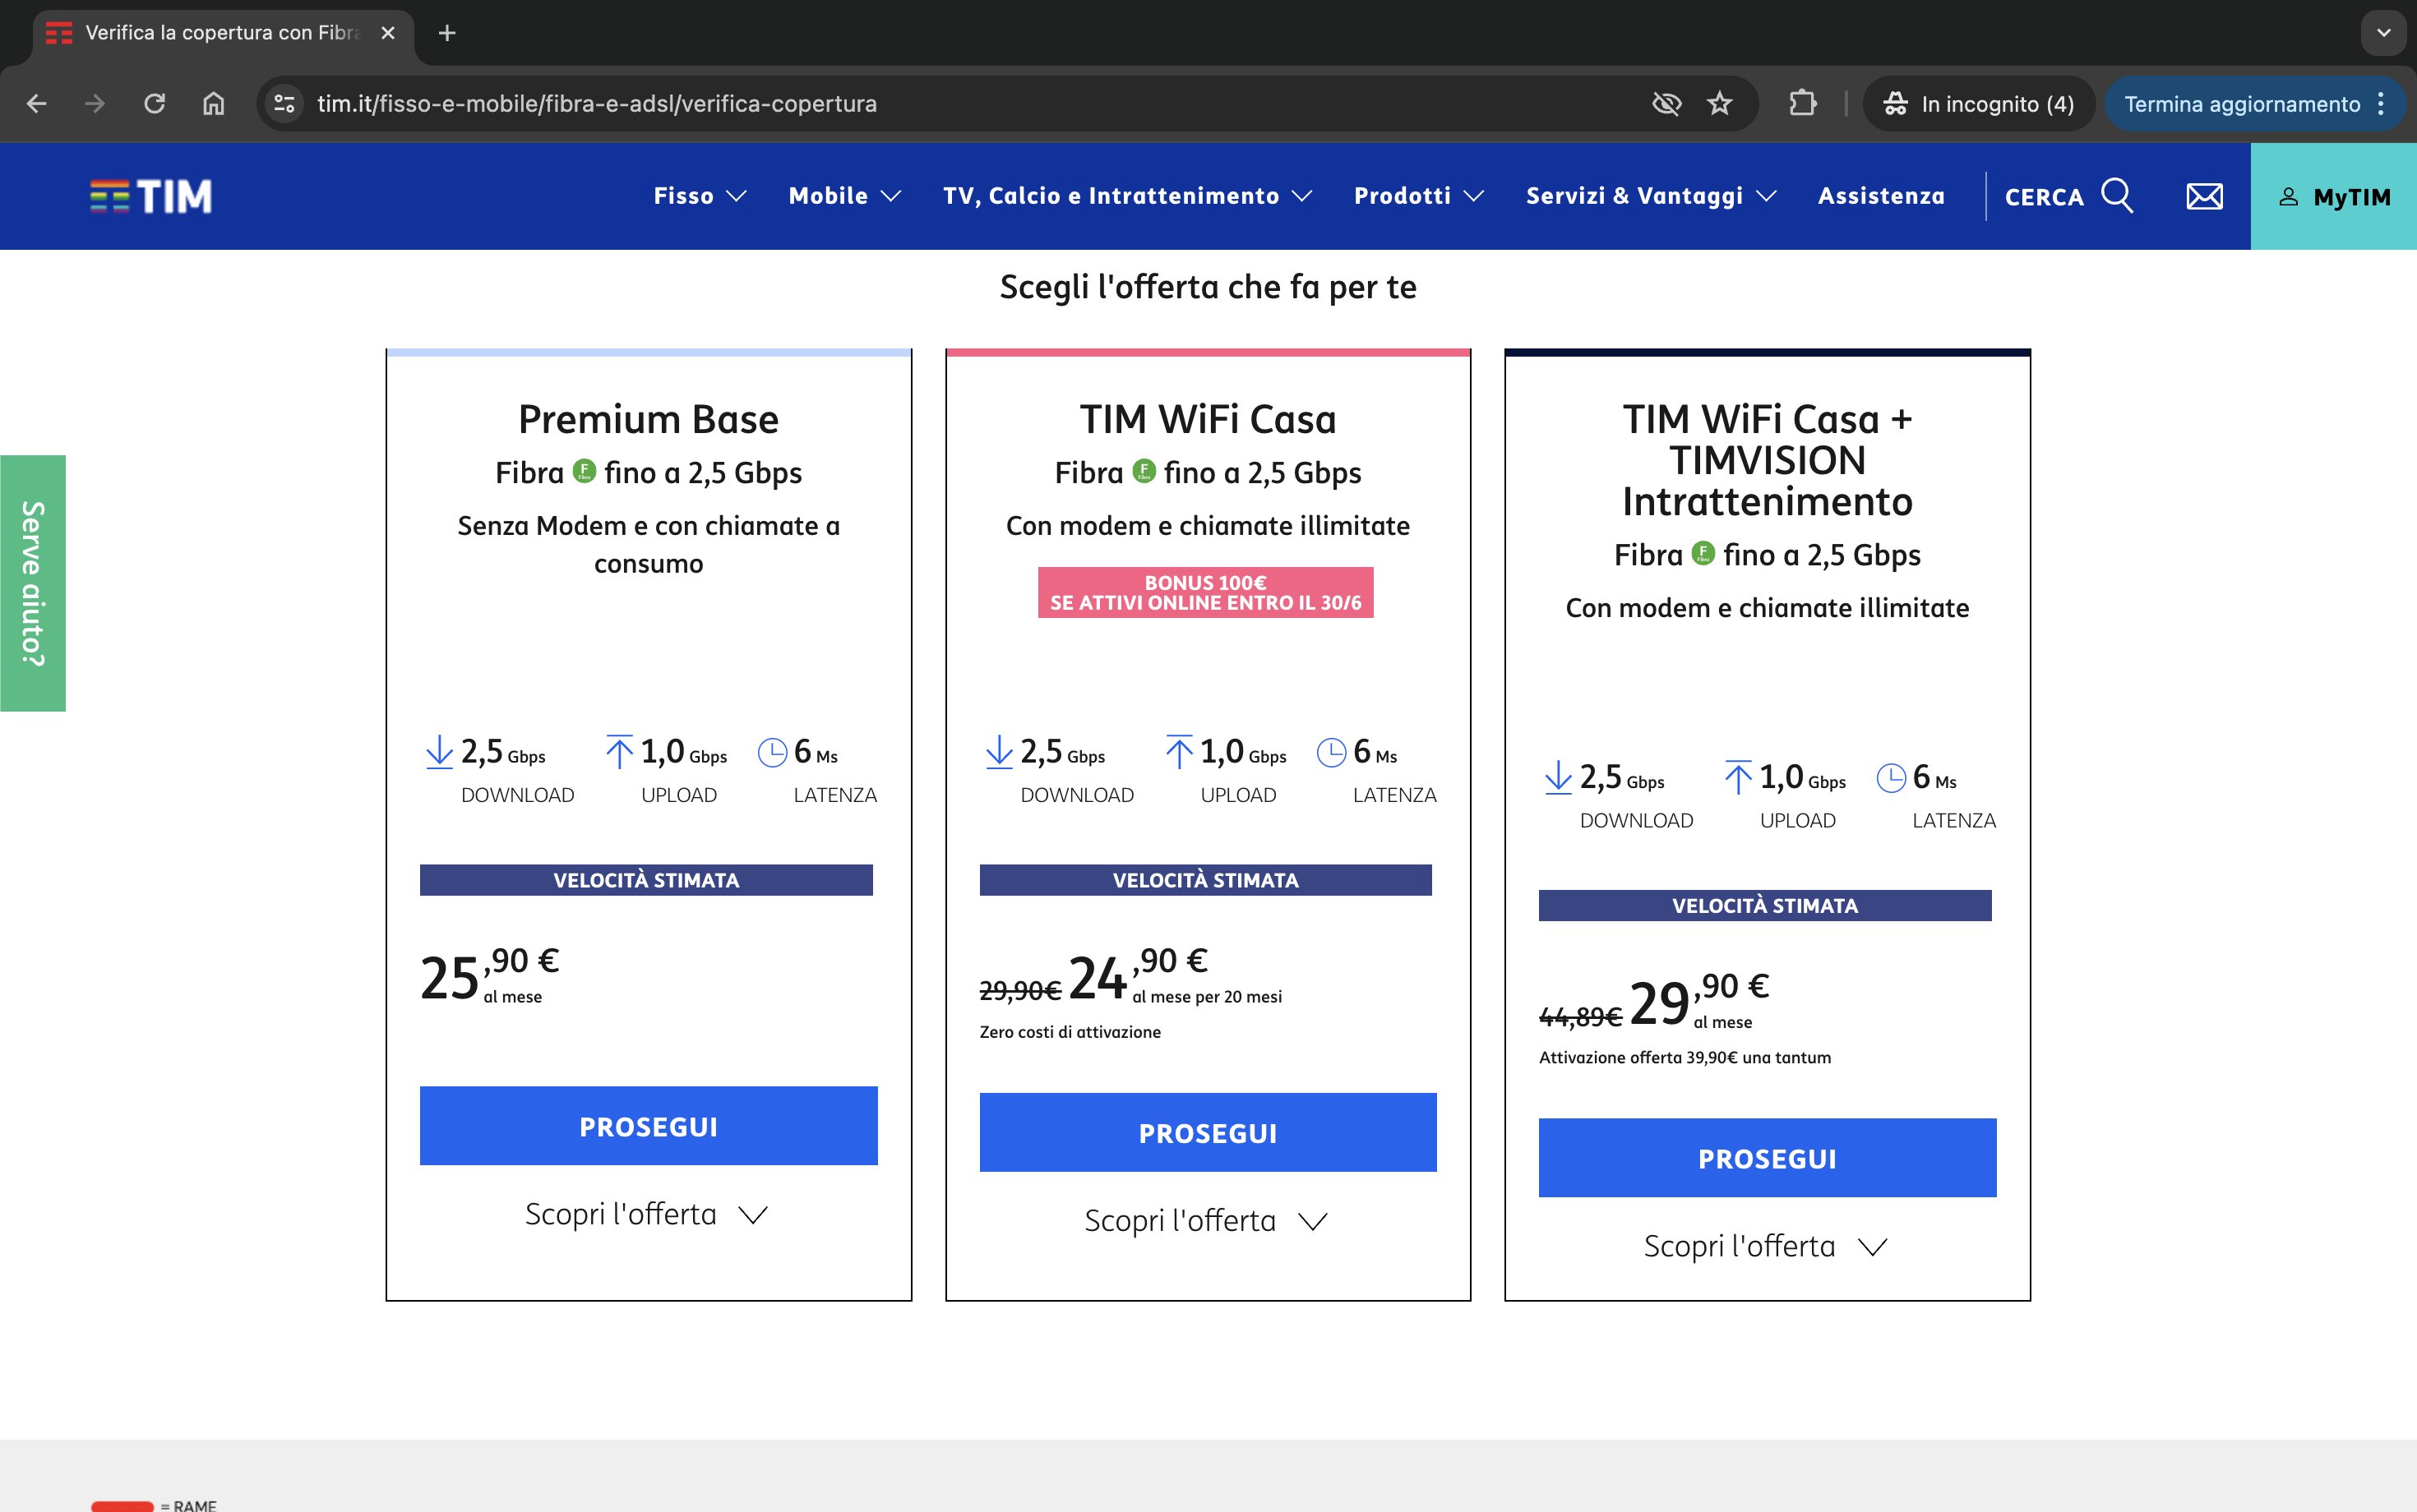Click upload arrow icon in TIM WiFi Casa card
Viewport: 2417px width, 1512px height.
[x=1178, y=752]
